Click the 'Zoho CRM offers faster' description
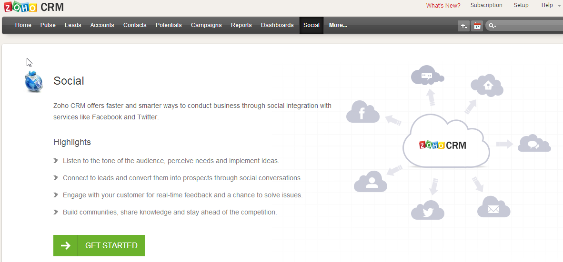Screen dimensions: 563x262 click(x=192, y=111)
